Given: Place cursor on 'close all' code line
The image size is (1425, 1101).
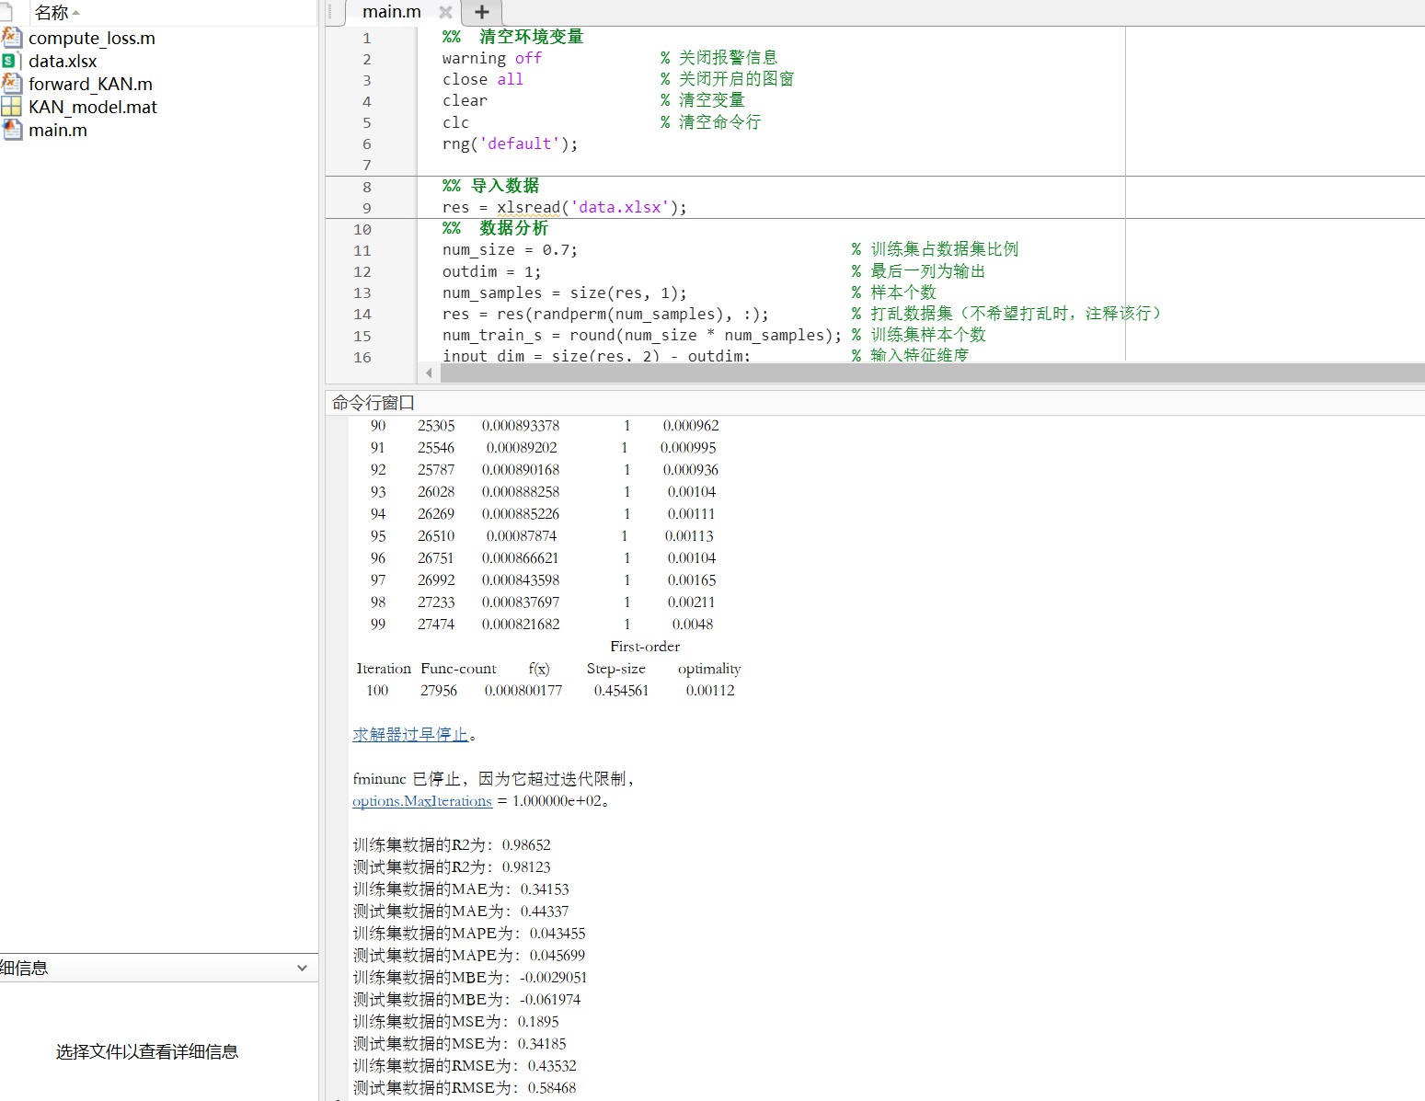Looking at the screenshot, I should pyautogui.click(x=483, y=79).
